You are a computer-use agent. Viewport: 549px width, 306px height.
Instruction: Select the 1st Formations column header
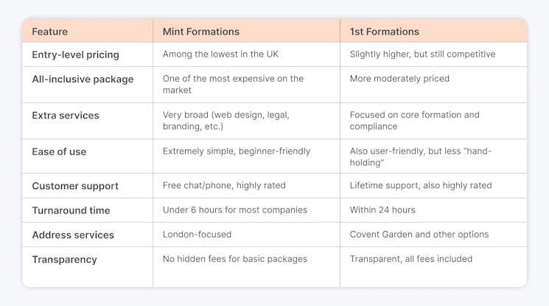(x=385, y=32)
